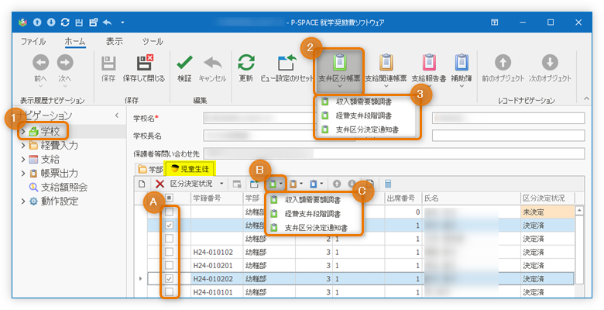
Task: Open 支給関連帳票 orange clipboard in ribbon
Action: (386, 63)
